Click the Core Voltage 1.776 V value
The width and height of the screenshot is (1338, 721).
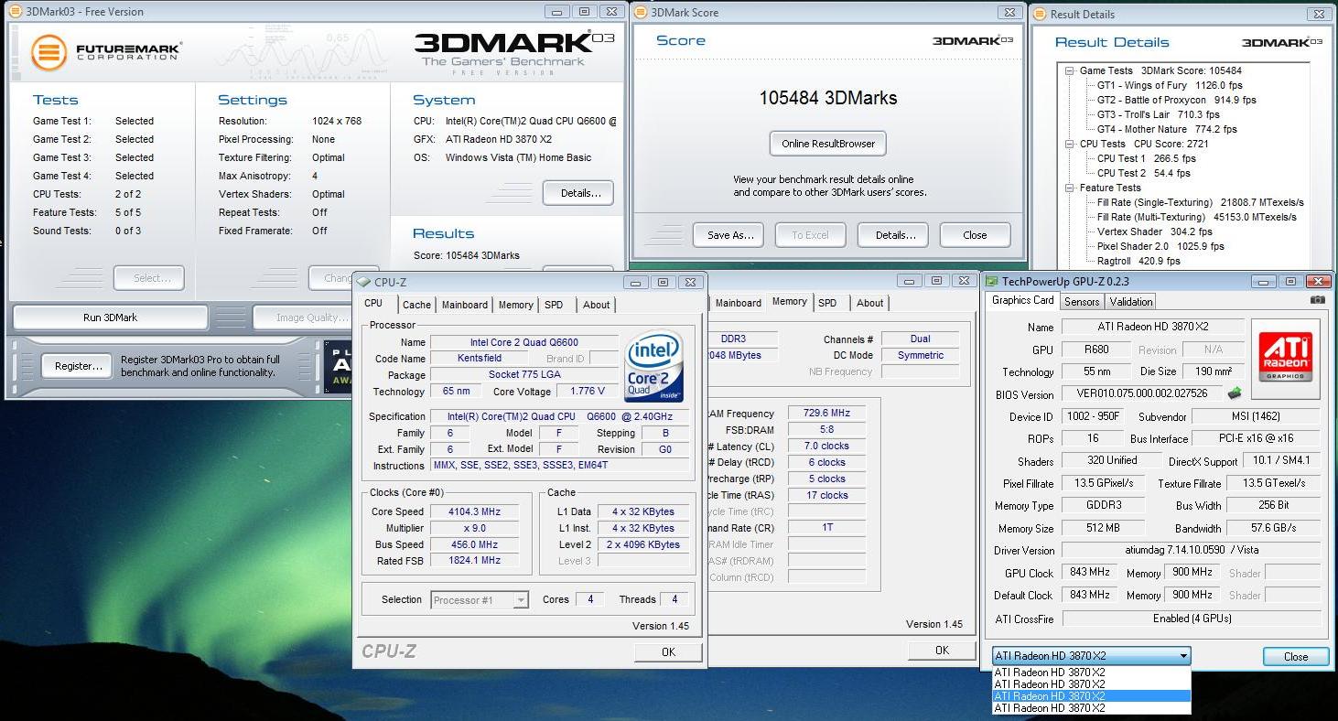[x=588, y=392]
